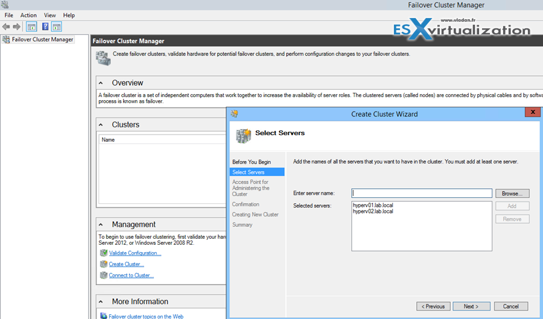Click the Connect to Cluster icon
This screenshot has width=543, height=319.
coord(104,276)
